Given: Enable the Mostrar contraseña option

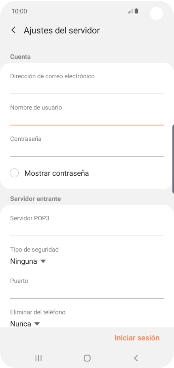Looking at the screenshot, I should [x=14, y=173].
